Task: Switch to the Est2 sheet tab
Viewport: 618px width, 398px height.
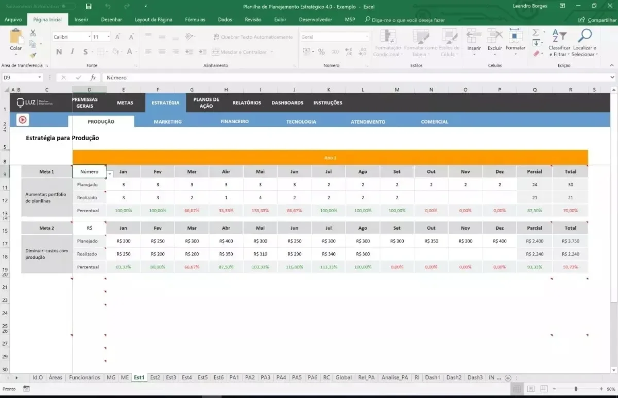Action: pos(155,377)
